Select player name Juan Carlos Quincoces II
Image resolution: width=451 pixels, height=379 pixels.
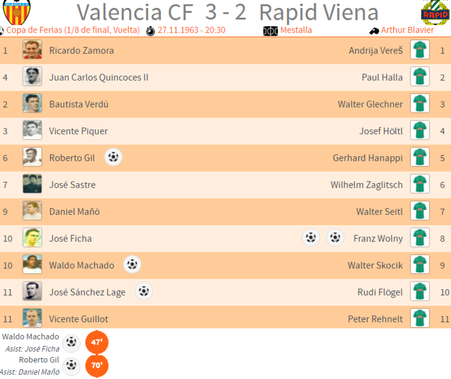[x=99, y=78]
